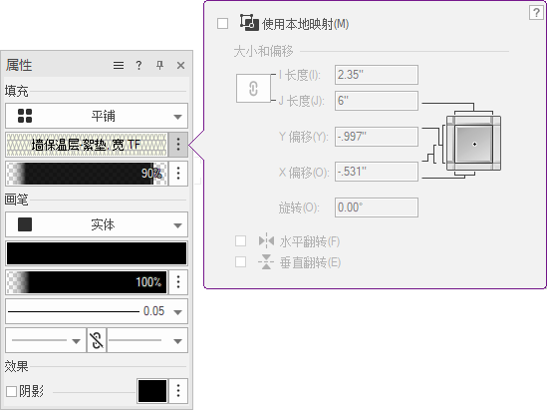
Task: Enable the 阴影 shadow checkbox
Action: point(12,391)
